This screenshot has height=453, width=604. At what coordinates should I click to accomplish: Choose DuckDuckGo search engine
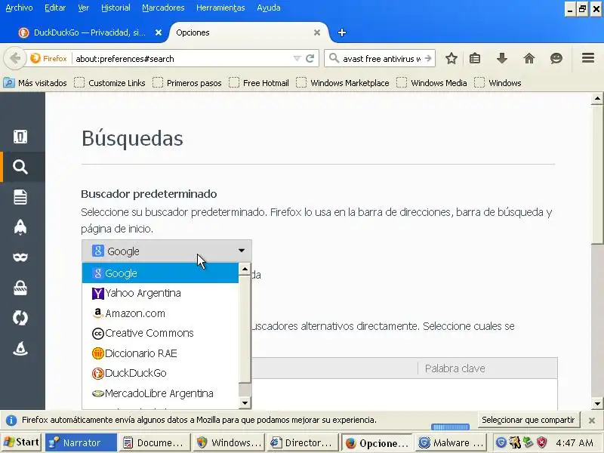pos(160,373)
